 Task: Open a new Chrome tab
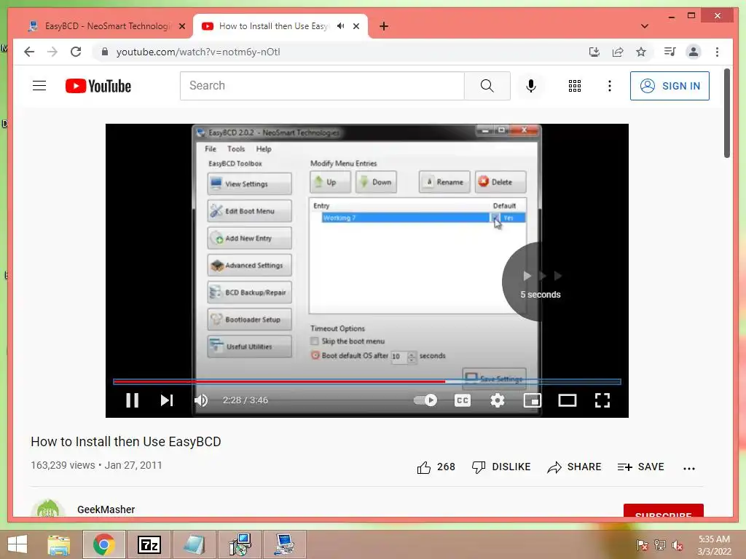point(384,26)
